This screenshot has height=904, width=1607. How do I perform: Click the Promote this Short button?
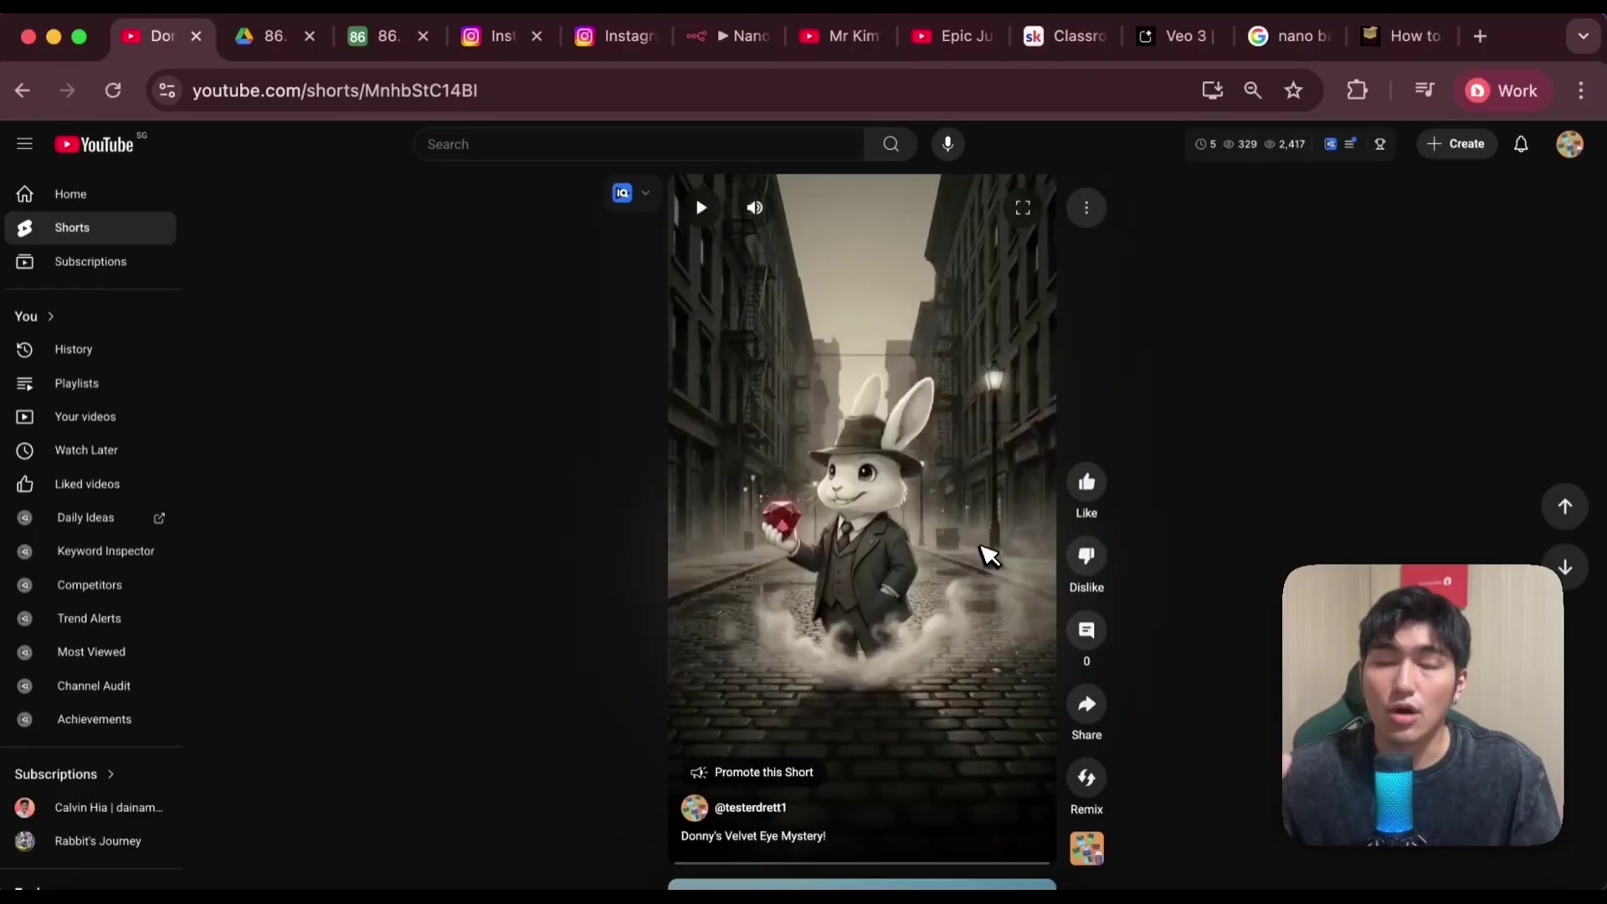pyautogui.click(x=752, y=773)
